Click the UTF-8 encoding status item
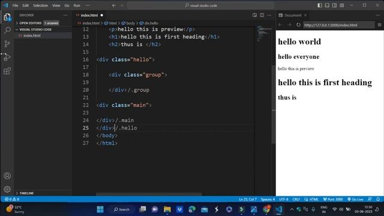 (284, 199)
